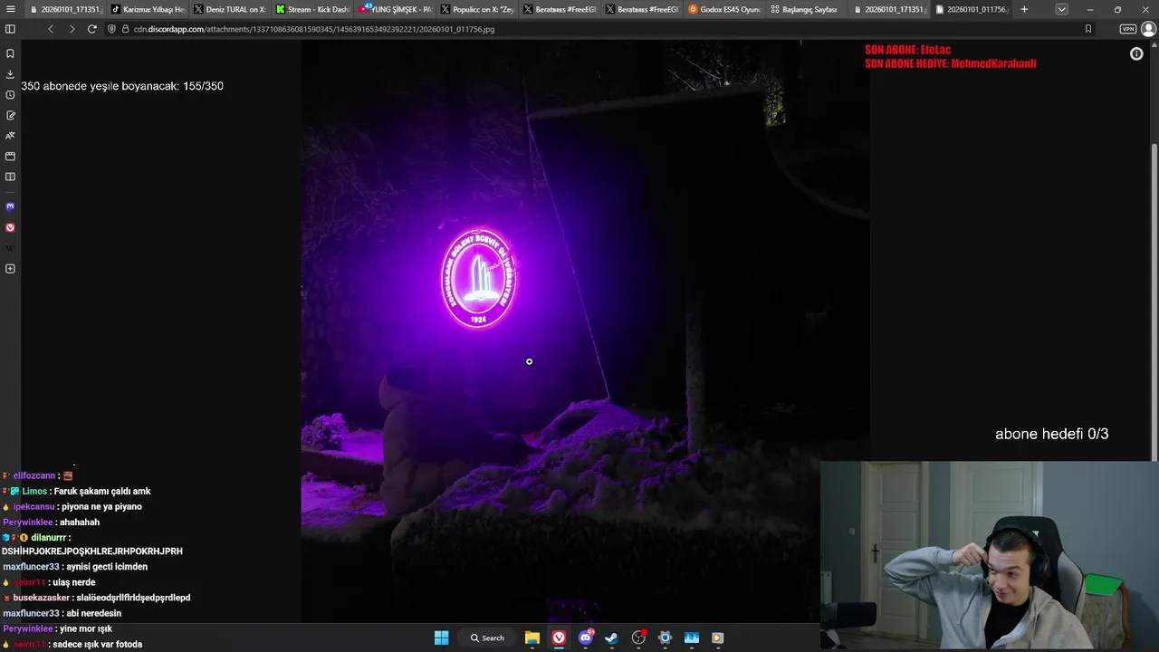Viewport: 1159px width, 652px height.
Task: Go forward to next page
Action: pos(72,29)
